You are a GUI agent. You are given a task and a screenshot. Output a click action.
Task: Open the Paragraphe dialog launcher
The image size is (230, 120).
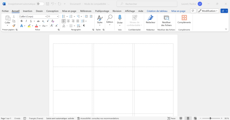coord(93,30)
